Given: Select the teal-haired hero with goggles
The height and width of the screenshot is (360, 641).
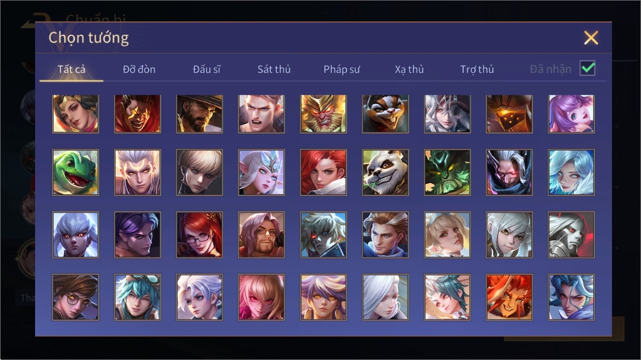Looking at the screenshot, I should pyautogui.click(x=137, y=297).
